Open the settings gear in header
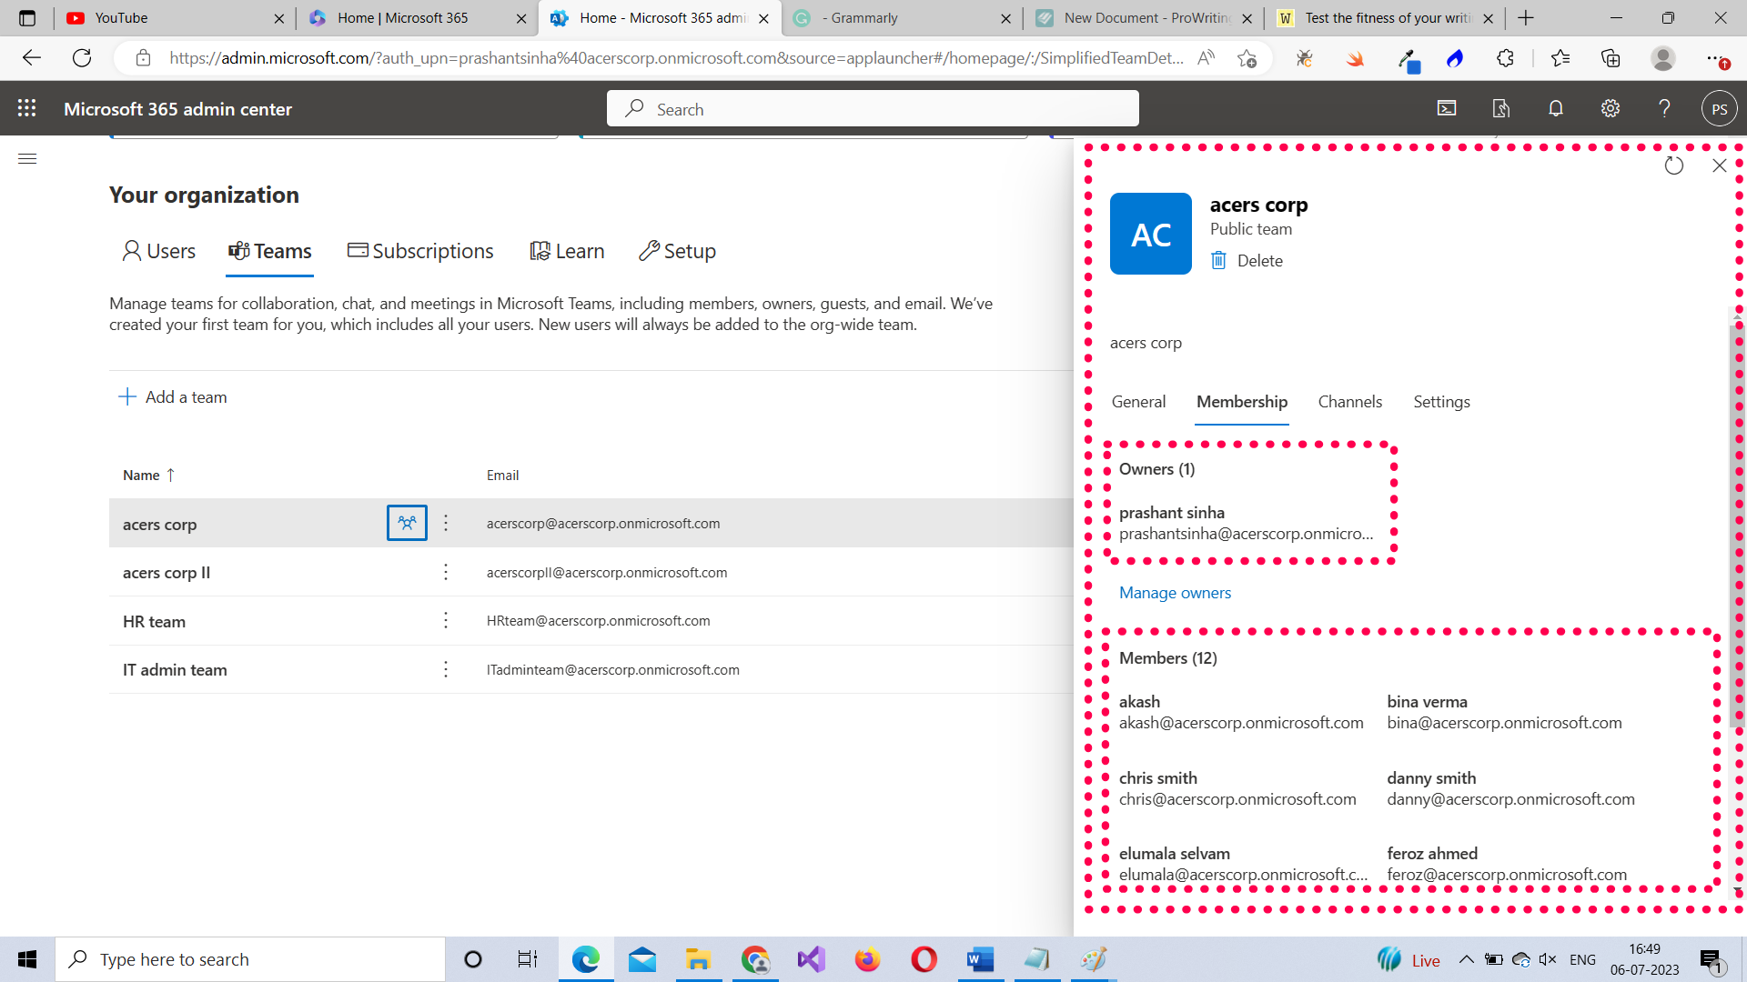The width and height of the screenshot is (1747, 982). 1611,108
